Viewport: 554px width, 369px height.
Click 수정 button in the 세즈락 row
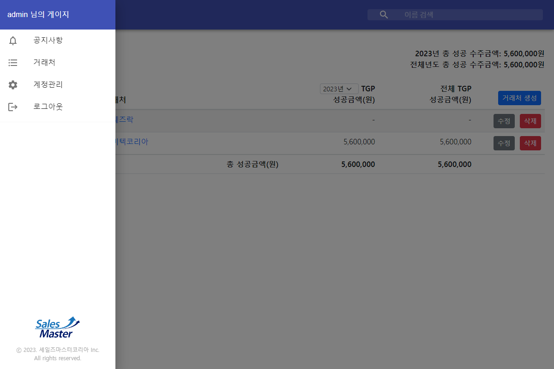[504, 121]
